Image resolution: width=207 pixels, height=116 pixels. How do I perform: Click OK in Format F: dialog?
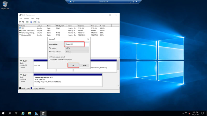tap(73, 65)
